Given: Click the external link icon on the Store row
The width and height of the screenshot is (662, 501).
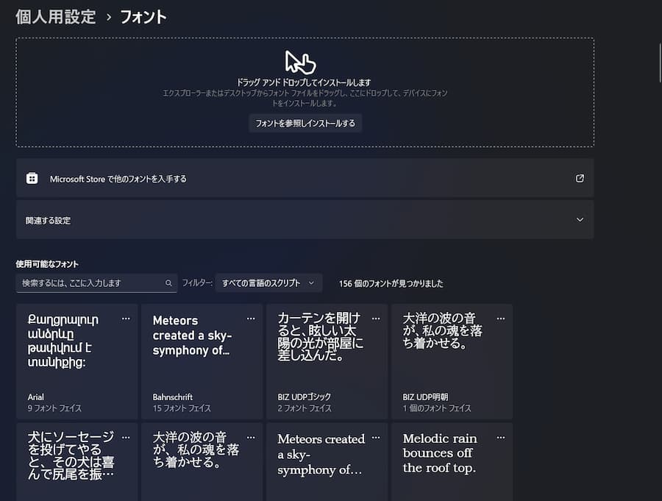Looking at the screenshot, I should (580, 177).
